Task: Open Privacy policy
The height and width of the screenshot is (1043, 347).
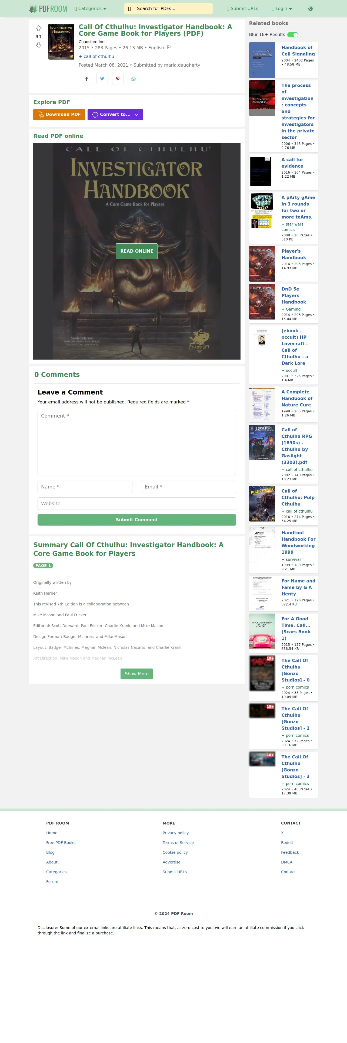Action: tap(175, 833)
